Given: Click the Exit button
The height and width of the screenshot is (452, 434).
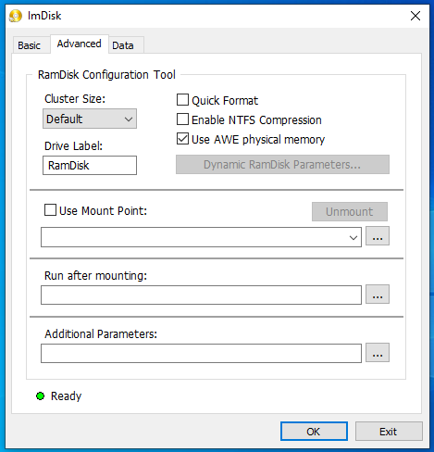Looking at the screenshot, I should (x=389, y=432).
